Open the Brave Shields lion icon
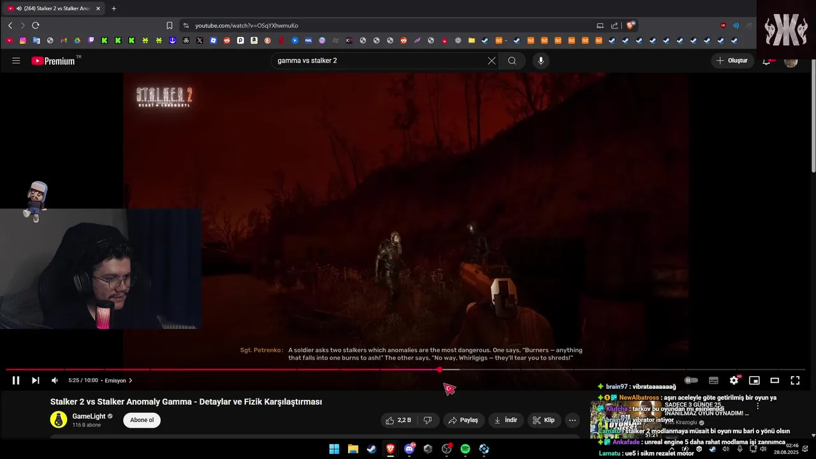Viewport: 816px width, 459px height. 630,25
